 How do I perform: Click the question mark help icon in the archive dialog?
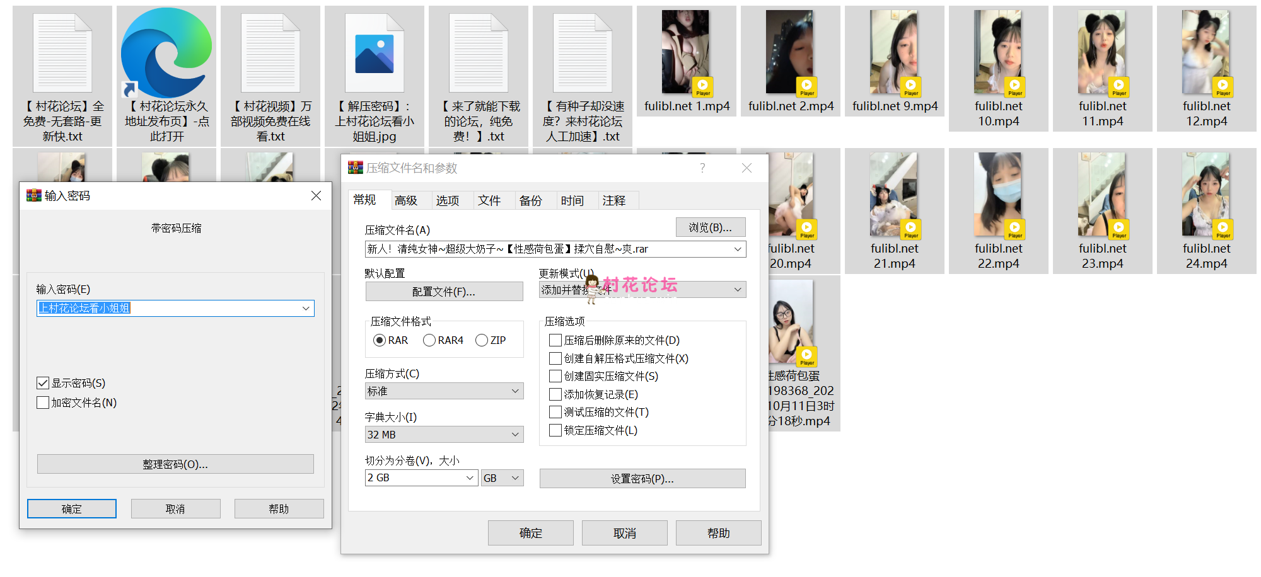(x=702, y=168)
